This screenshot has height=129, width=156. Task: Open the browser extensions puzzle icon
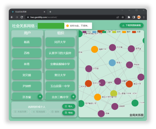[129, 17]
